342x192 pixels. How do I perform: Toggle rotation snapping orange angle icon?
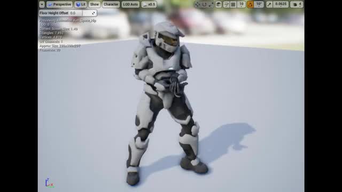(x=250, y=5)
